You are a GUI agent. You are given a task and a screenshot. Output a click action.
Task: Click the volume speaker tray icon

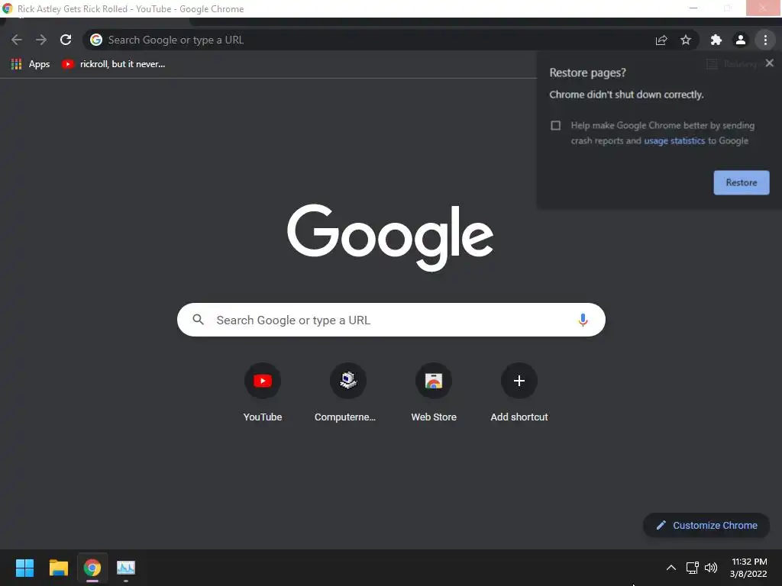point(711,568)
